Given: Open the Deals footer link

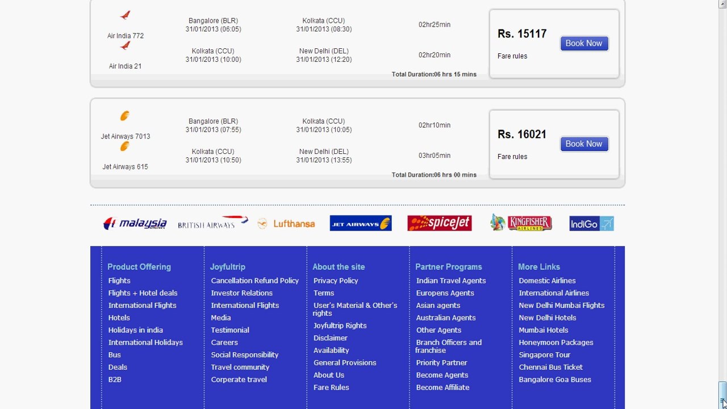Looking at the screenshot, I should pos(118,368).
